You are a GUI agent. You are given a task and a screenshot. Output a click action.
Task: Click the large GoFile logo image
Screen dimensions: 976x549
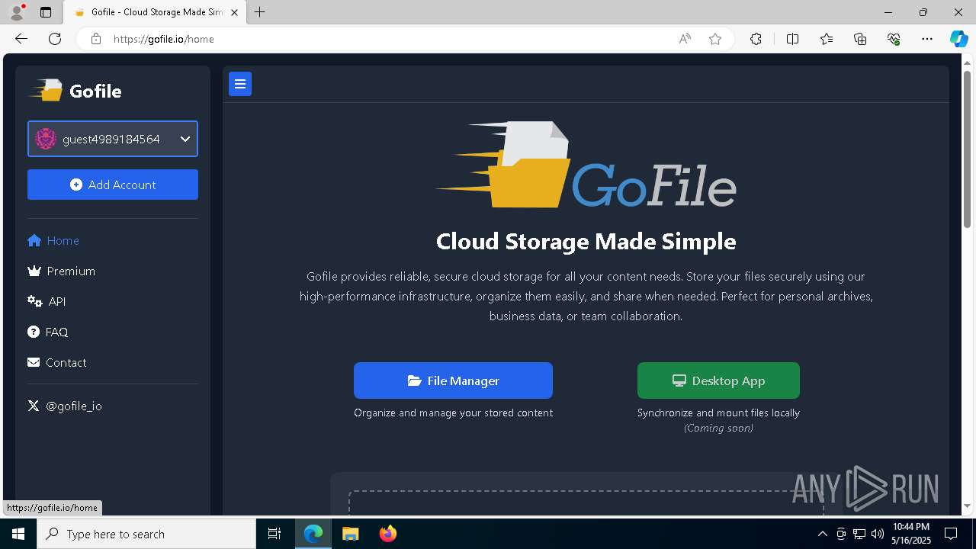click(586, 165)
